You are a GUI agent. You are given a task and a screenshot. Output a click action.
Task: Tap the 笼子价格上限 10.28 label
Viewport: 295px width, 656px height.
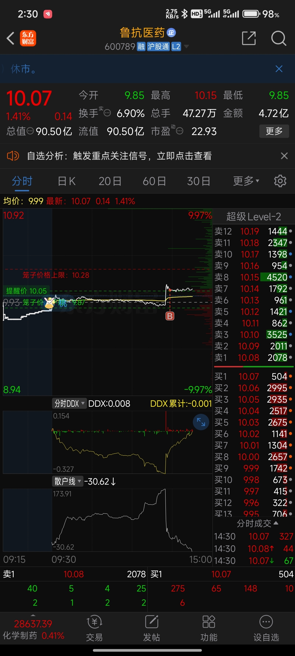56,275
